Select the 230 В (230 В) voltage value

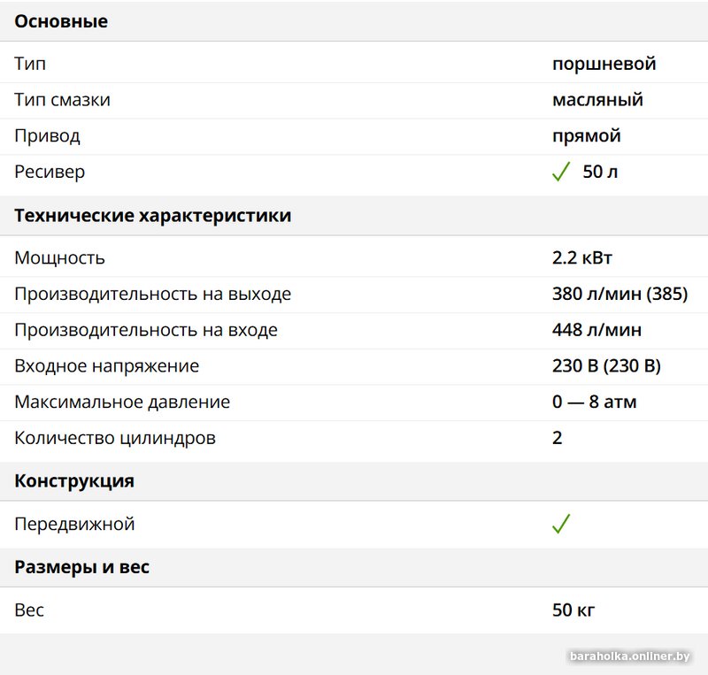pyautogui.click(x=606, y=365)
